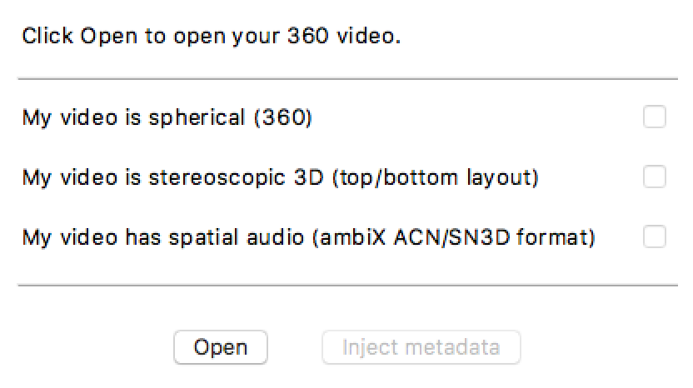Click "(360)" in the spherical option label
693x388 pixels.
(283, 117)
